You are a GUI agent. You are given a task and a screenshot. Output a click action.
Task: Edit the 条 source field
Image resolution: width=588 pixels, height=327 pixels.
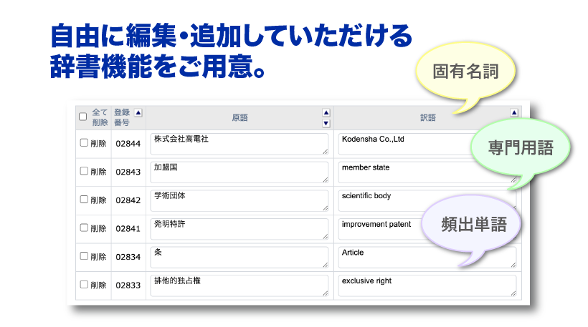(240, 258)
